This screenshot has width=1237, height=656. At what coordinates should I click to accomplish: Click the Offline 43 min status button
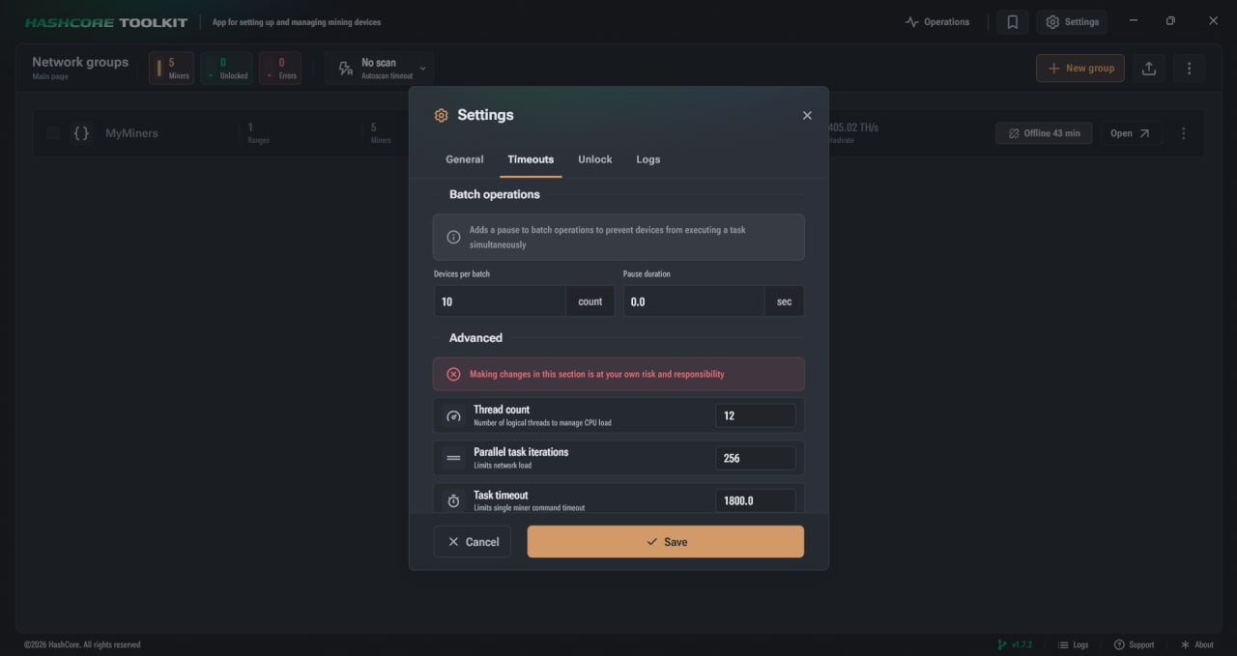point(1044,133)
